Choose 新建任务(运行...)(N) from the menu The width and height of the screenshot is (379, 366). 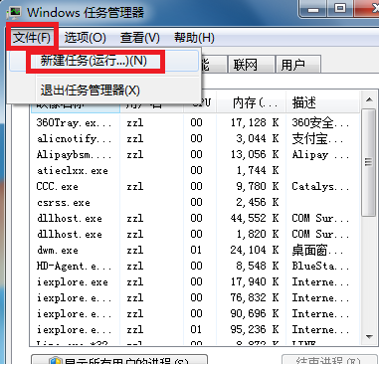(x=104, y=61)
